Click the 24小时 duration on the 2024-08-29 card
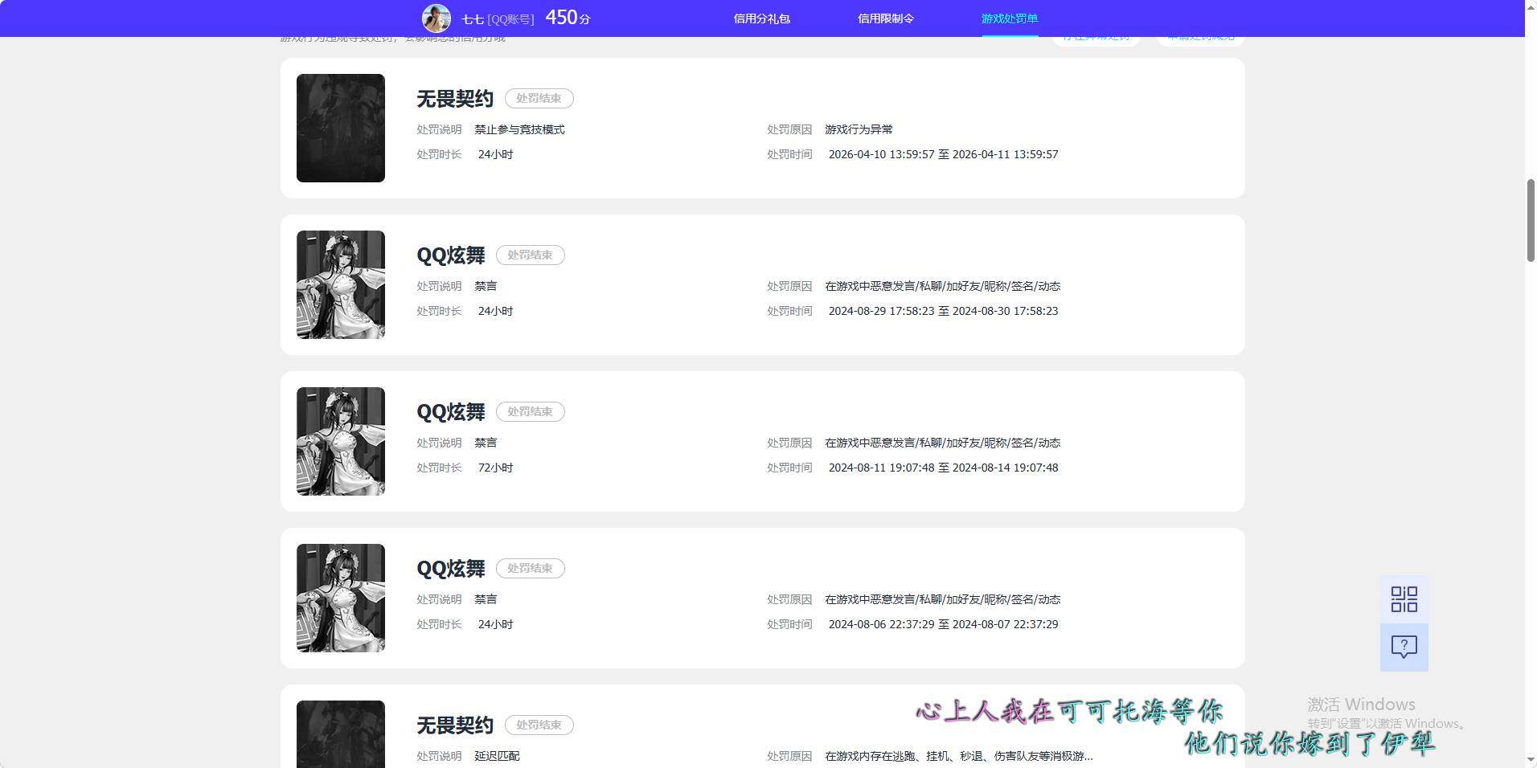The height and width of the screenshot is (768, 1537). point(495,311)
